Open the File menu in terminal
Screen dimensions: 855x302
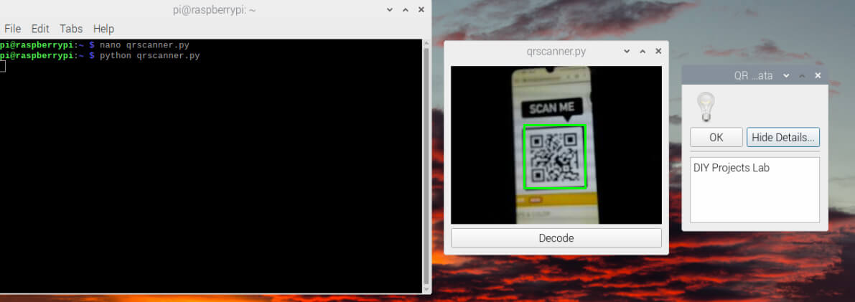(x=12, y=29)
